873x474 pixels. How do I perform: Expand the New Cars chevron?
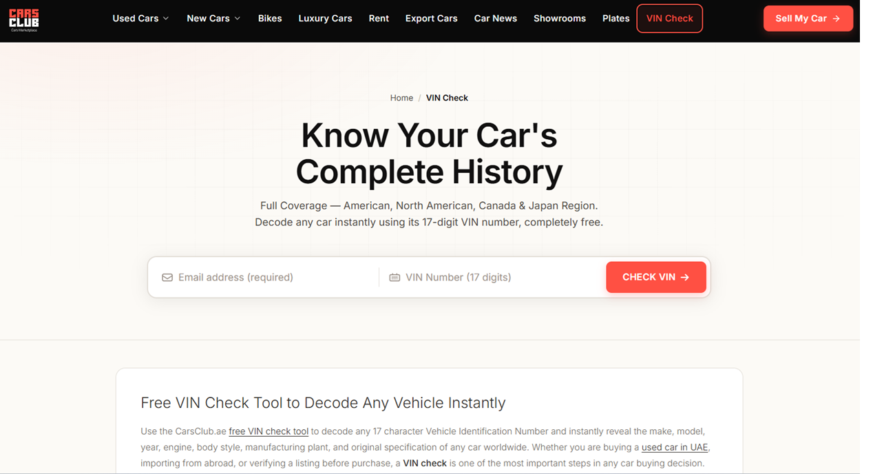[x=238, y=19]
